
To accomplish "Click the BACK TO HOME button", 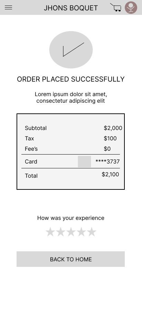I will coord(71,259).
